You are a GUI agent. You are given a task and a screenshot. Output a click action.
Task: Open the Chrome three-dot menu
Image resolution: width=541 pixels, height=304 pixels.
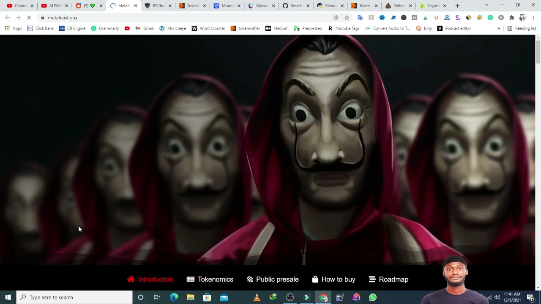tap(534, 18)
